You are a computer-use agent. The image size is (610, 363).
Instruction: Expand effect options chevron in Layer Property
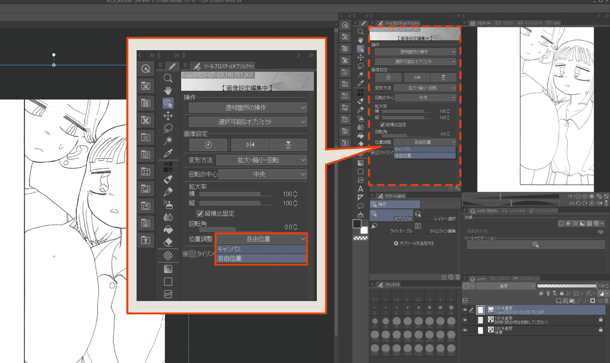[x=602, y=223]
